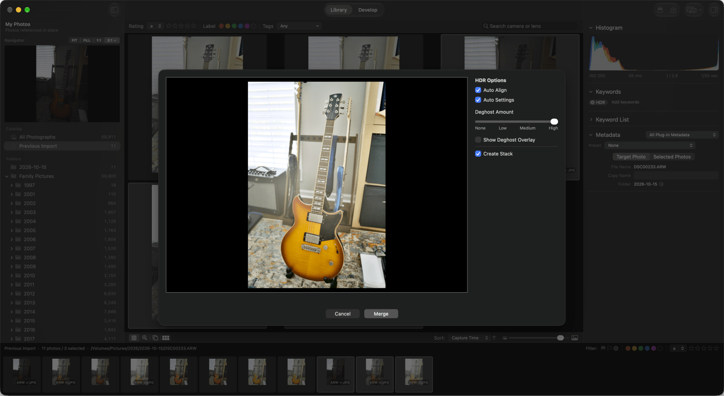Toggle the left sidebar panel icon
This screenshot has width=724, height=396.
[x=114, y=10]
